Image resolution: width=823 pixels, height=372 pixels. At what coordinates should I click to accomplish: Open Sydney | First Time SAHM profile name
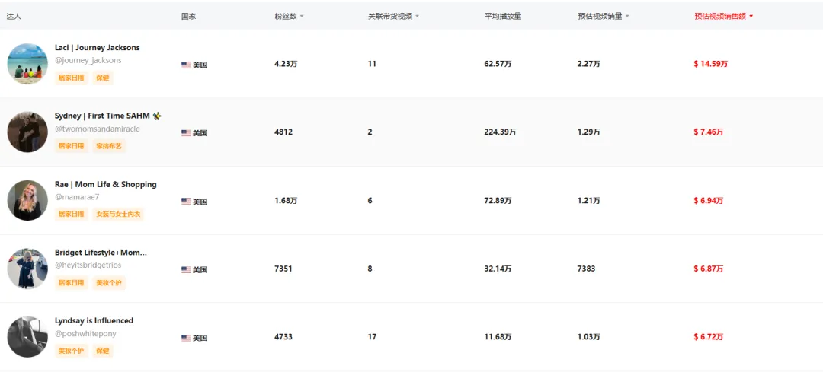[102, 116]
